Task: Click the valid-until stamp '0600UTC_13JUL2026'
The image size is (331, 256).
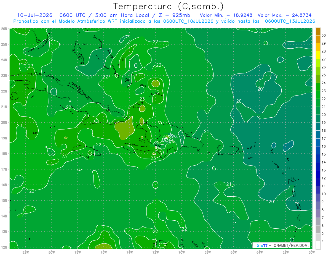Action: click(x=290, y=21)
